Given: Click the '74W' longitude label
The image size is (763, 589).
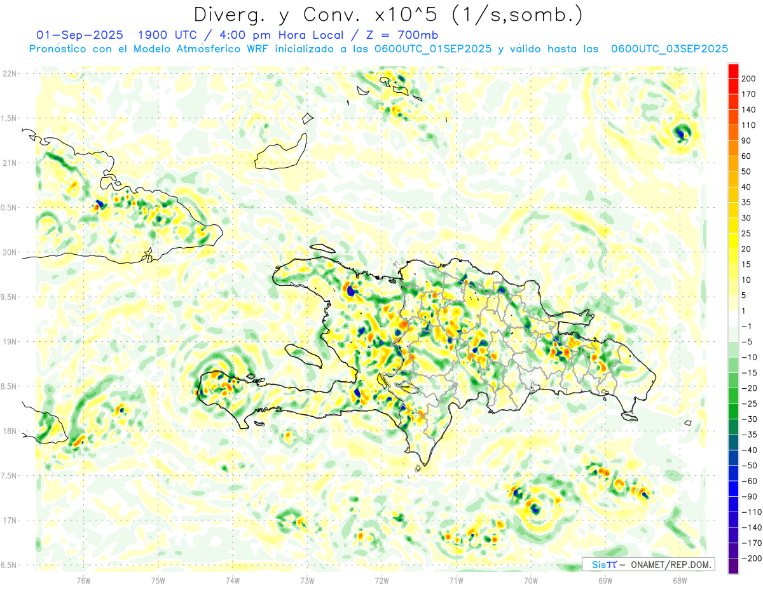Looking at the screenshot, I should 233,580.
